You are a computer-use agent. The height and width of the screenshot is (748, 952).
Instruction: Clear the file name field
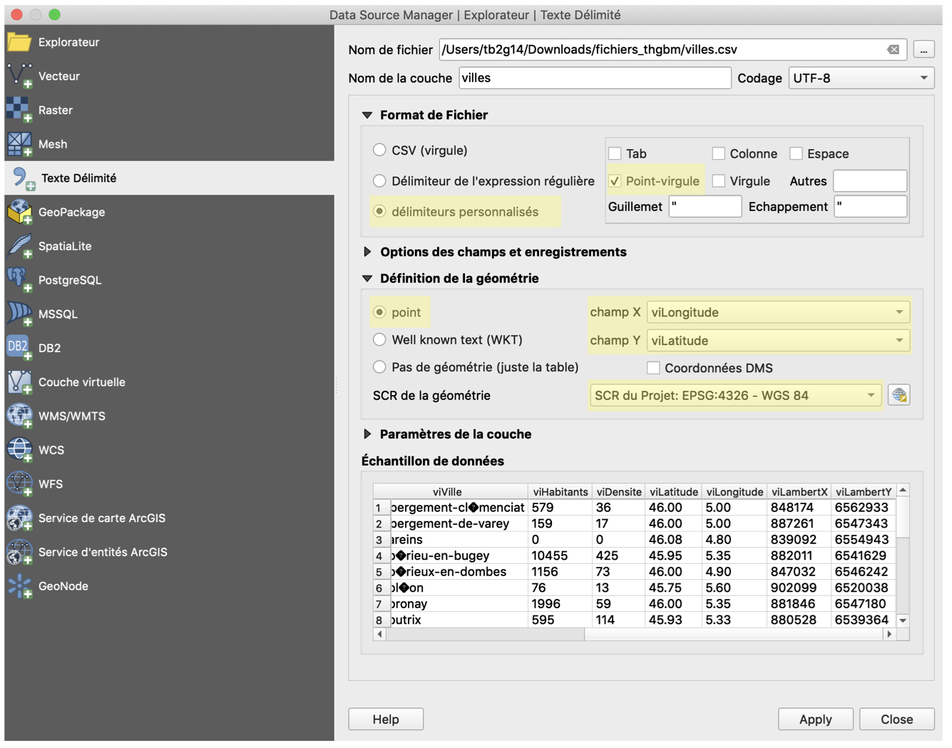[893, 50]
